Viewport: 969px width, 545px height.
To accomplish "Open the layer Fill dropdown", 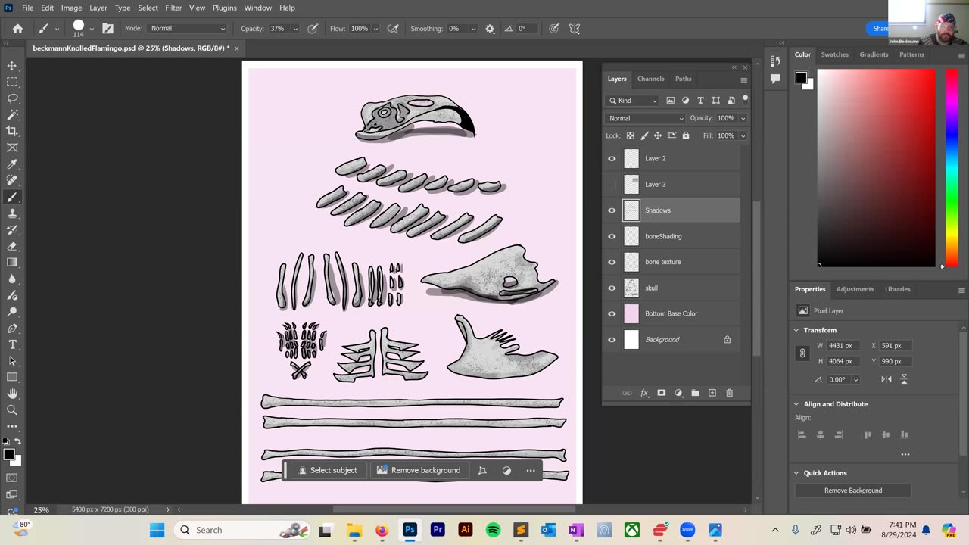I will point(743,135).
